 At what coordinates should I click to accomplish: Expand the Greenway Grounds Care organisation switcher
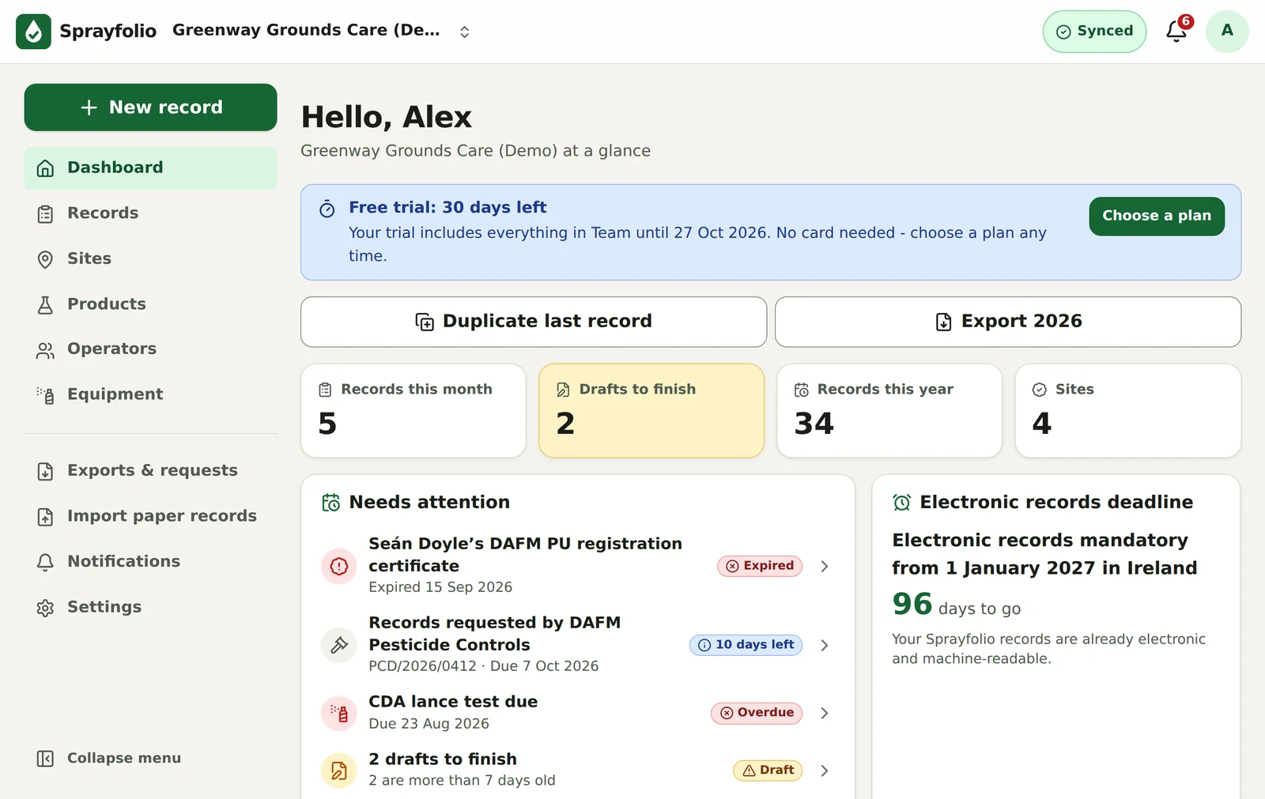pyautogui.click(x=323, y=32)
